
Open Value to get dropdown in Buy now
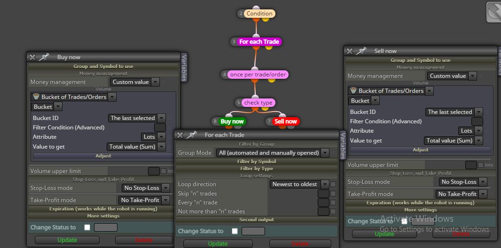coord(136,147)
